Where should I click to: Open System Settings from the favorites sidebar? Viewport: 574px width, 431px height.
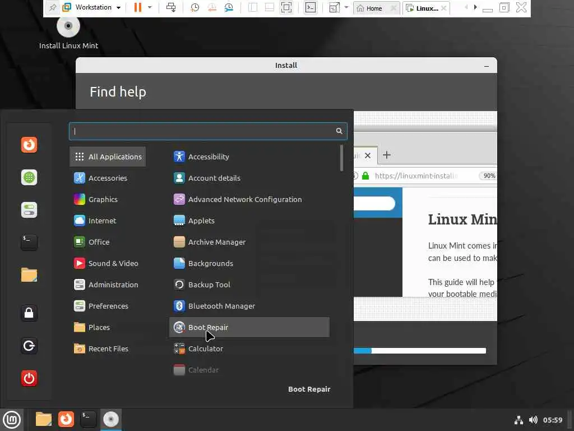pos(29,210)
